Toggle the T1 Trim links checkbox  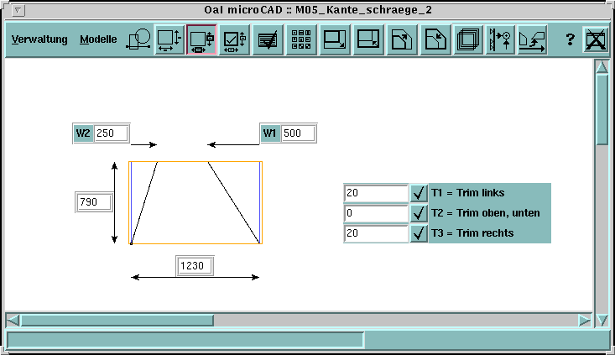[x=419, y=193]
